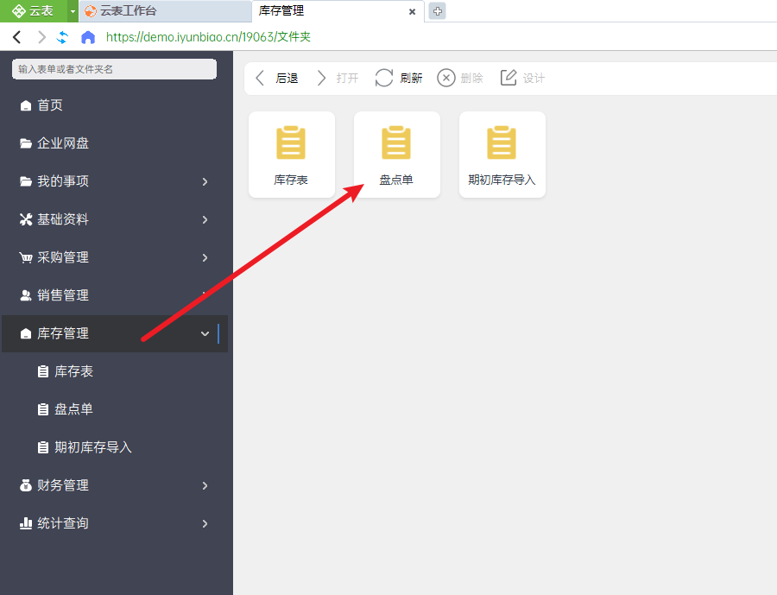Image resolution: width=777 pixels, height=595 pixels.
Task: Expand 统计查询 chevron arrow
Action: [205, 523]
